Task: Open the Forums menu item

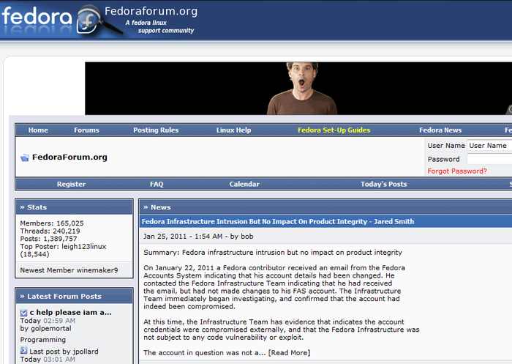Action: (x=86, y=130)
